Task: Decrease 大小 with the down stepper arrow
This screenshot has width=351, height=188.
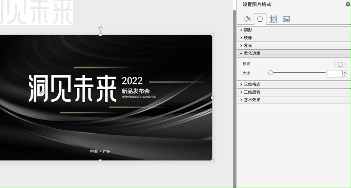Action: 345,76
